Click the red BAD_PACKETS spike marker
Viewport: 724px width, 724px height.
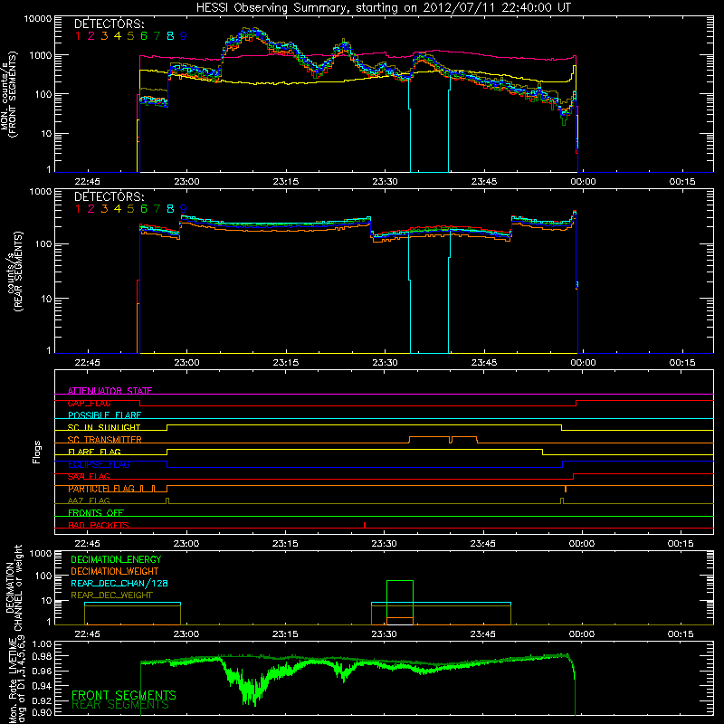click(x=365, y=525)
